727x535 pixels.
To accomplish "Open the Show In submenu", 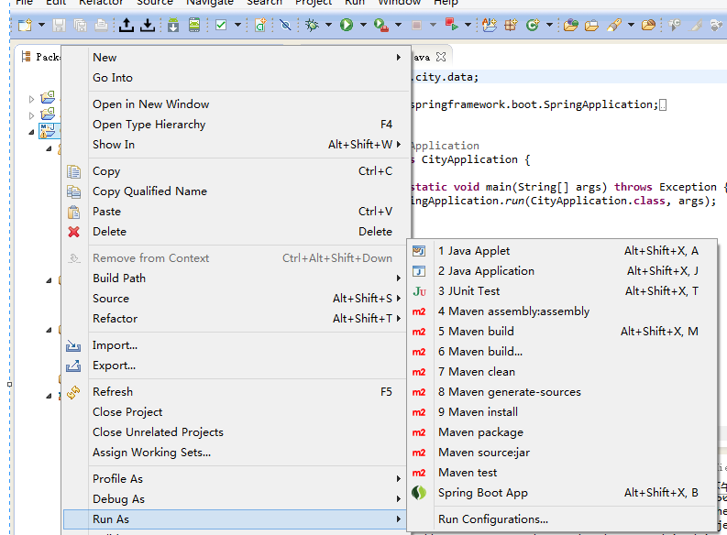I will (237, 145).
